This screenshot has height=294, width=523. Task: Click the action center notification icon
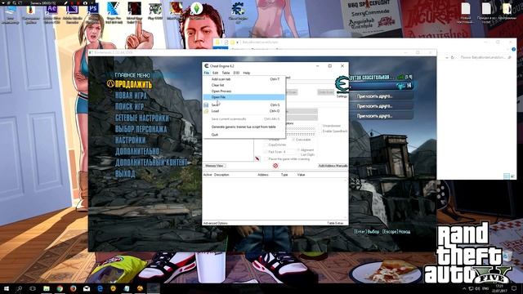click(514, 288)
